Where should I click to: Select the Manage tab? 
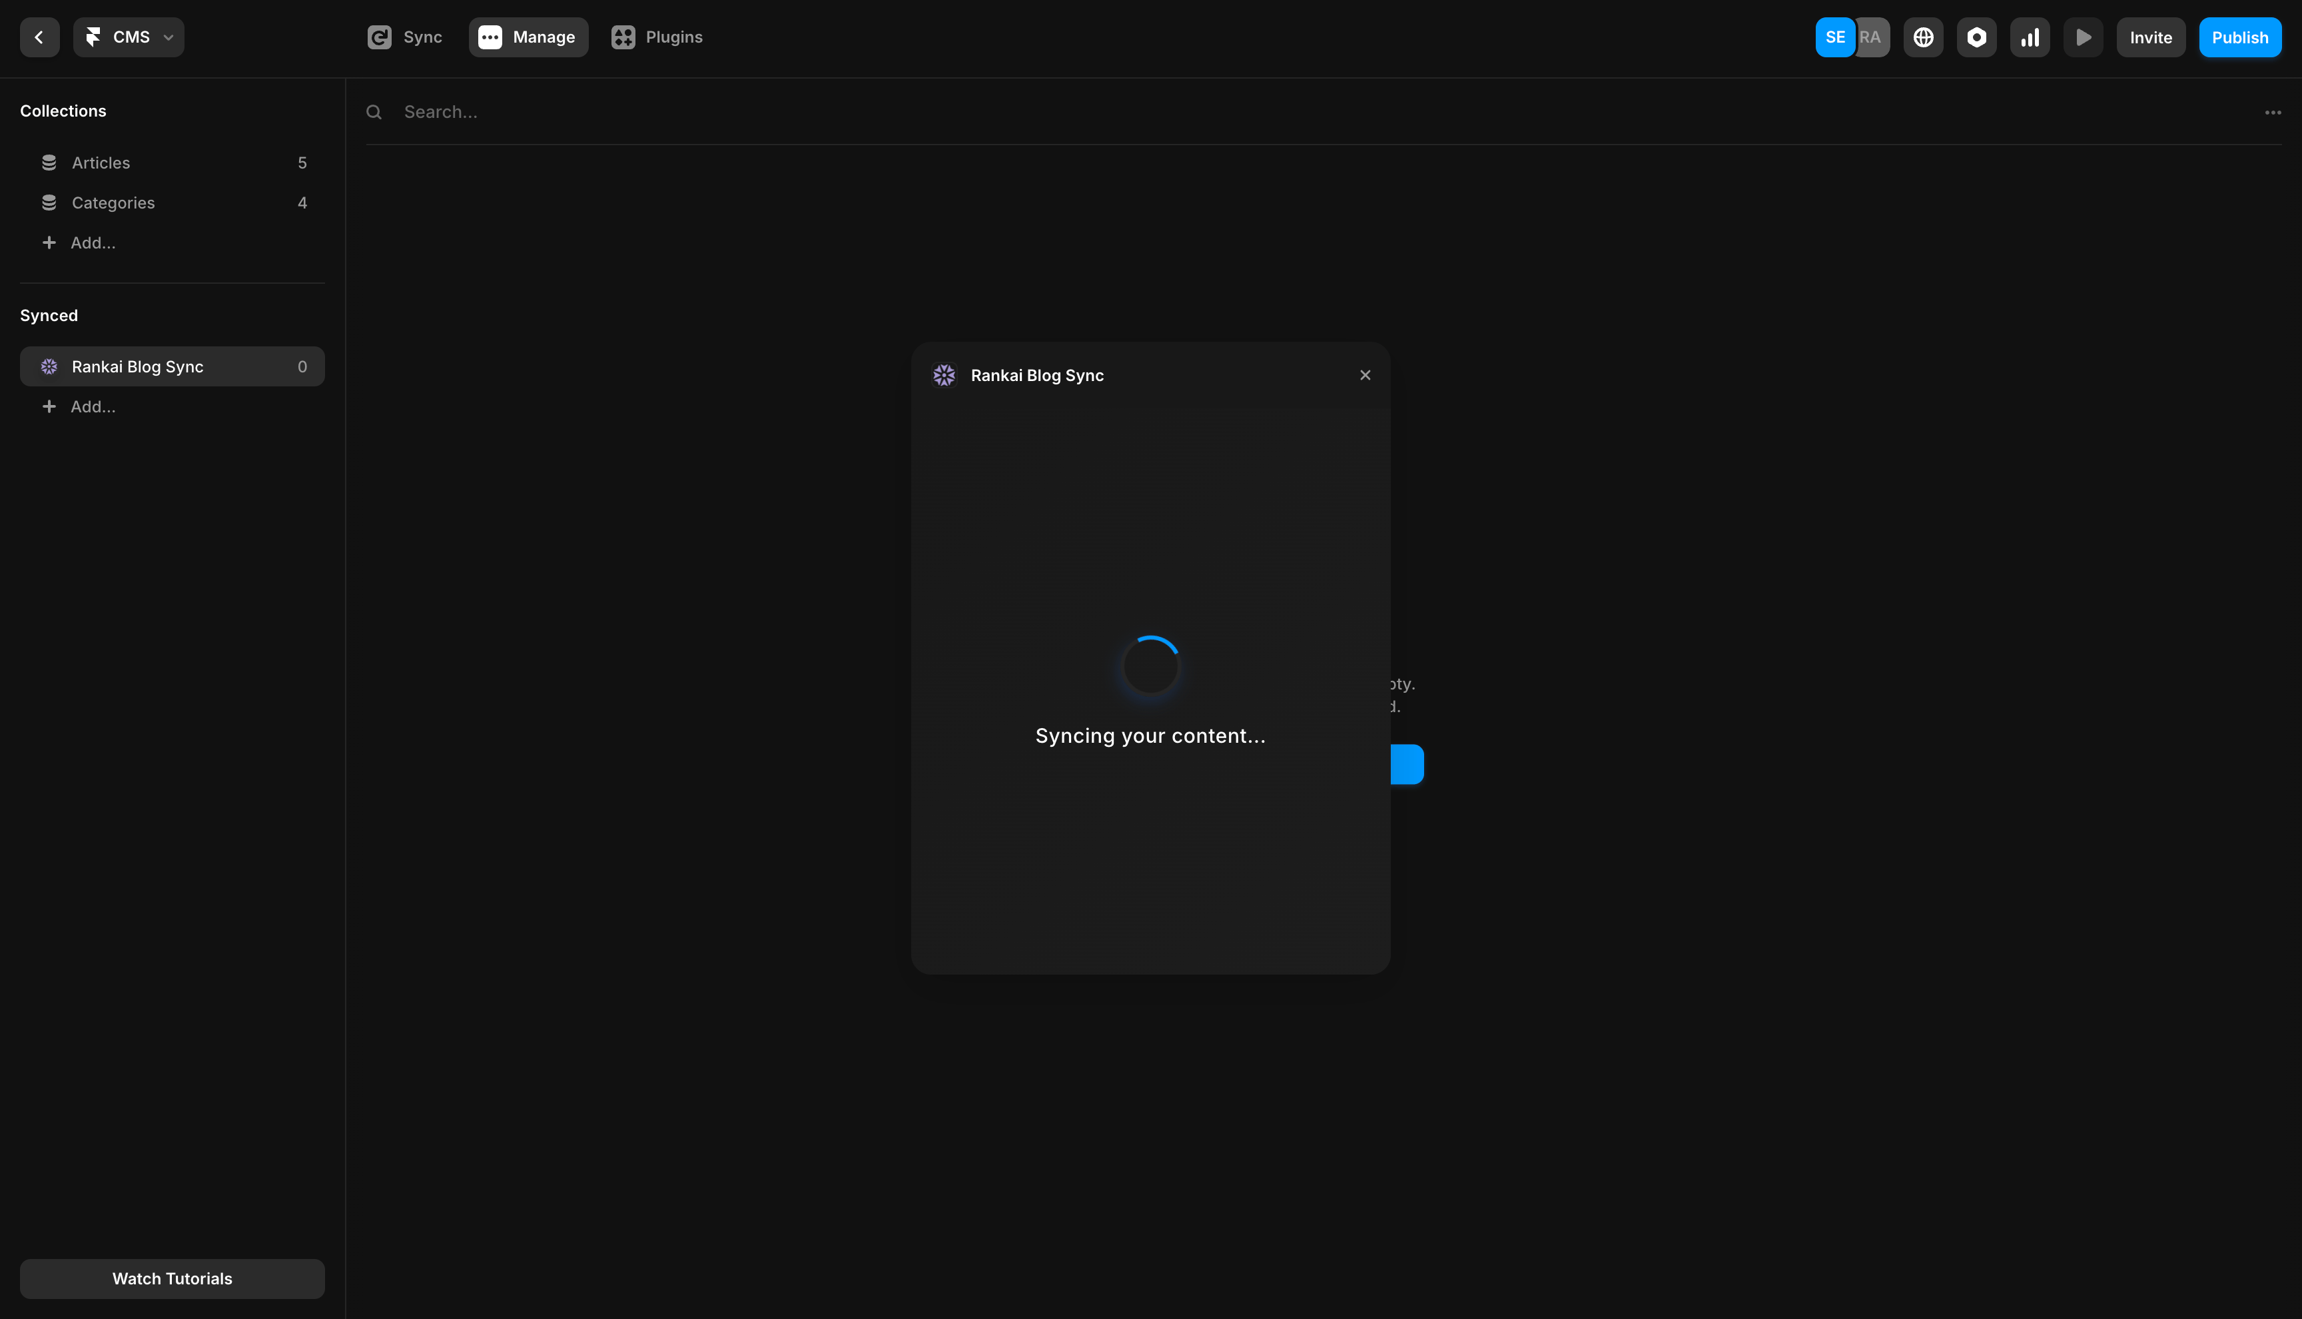528,37
